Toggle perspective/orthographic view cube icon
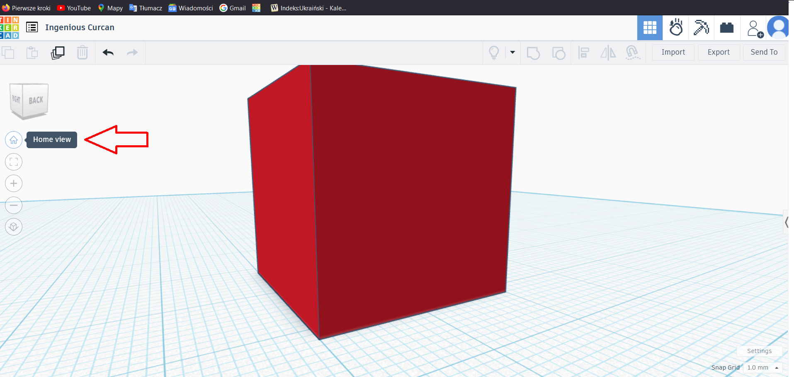Screen dimensions: 794x377 14,227
